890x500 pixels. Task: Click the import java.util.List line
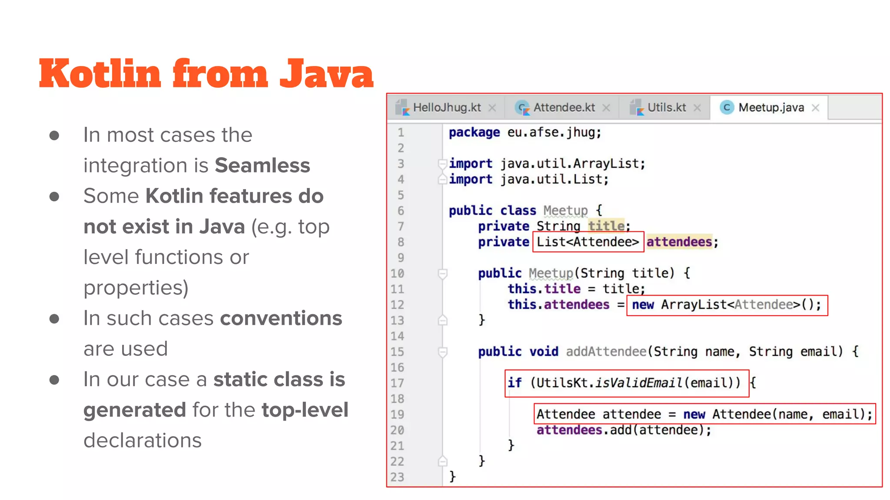point(529,179)
